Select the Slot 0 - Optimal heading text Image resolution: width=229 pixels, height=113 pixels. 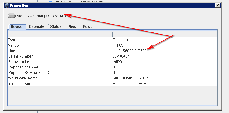pyautogui.click(x=41, y=16)
